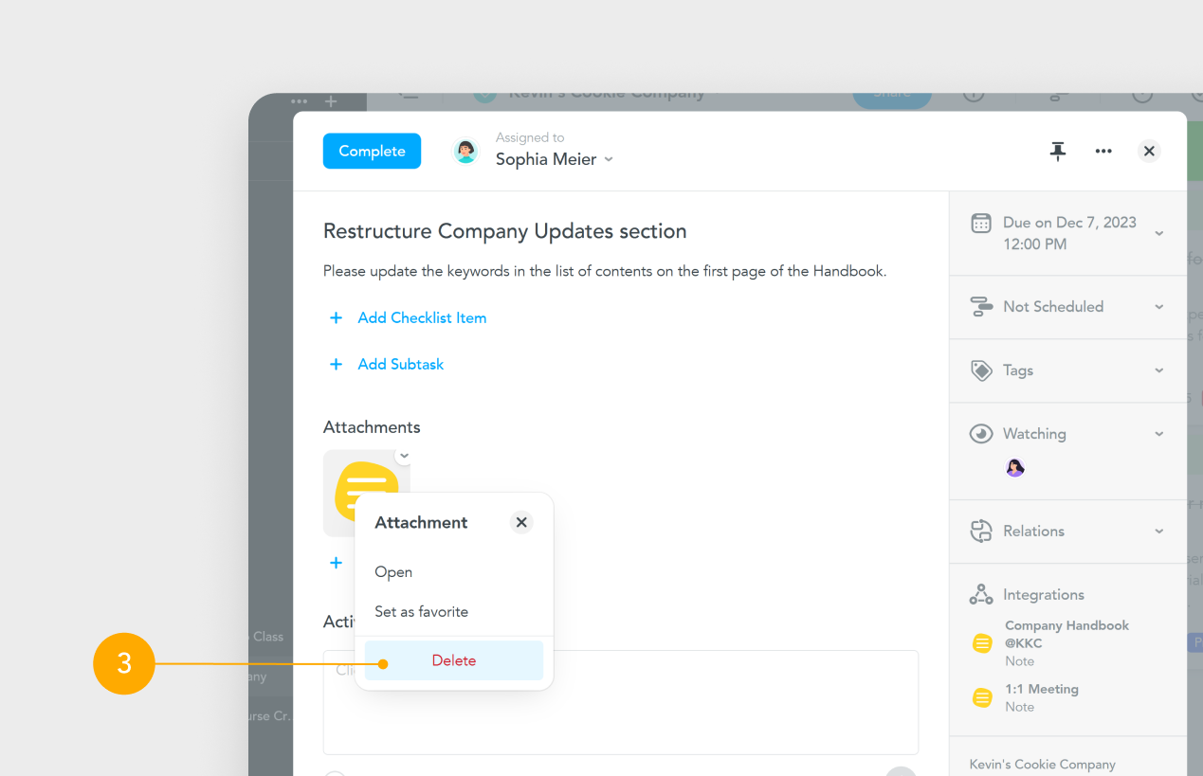
Task: Close the Attachment popup with the X
Action: (520, 521)
